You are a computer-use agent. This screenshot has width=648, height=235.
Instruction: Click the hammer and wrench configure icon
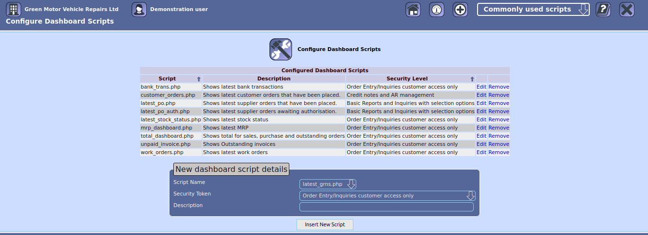point(280,50)
